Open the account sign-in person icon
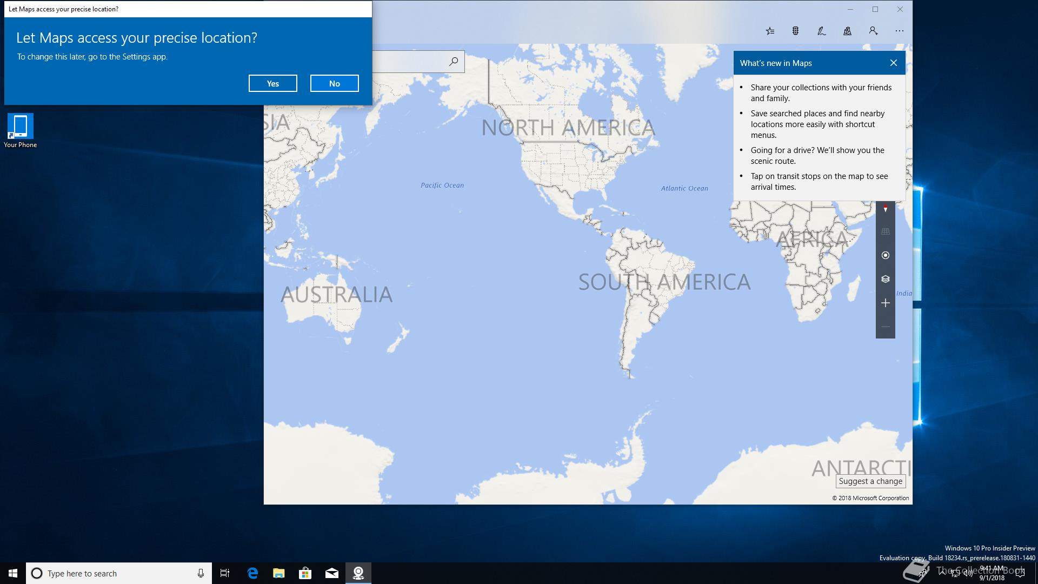The height and width of the screenshot is (584, 1038). (874, 31)
